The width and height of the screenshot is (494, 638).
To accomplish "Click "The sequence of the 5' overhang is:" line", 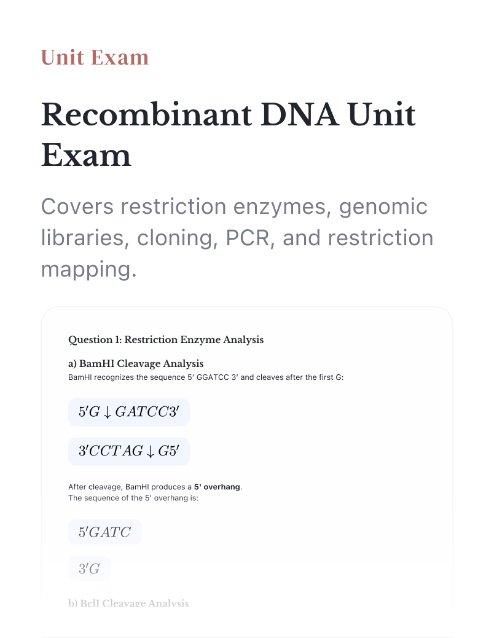I will 133,498.
